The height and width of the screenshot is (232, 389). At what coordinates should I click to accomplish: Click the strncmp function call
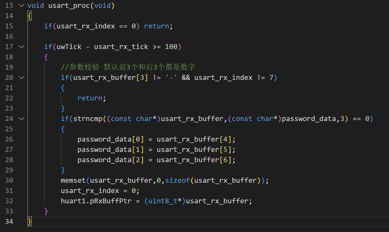(x=88, y=119)
